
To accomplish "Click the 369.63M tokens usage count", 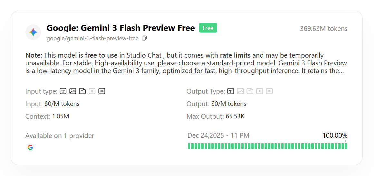I will click(324, 29).
